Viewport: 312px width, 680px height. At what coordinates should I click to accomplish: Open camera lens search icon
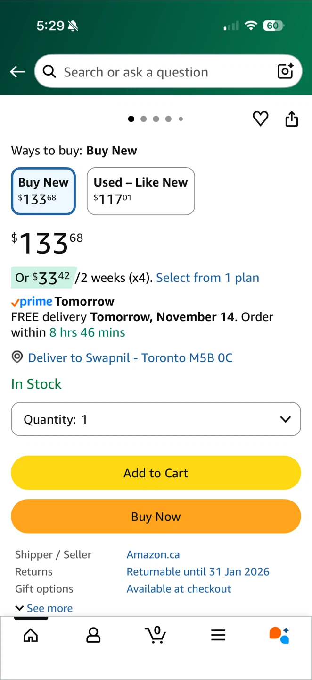tap(286, 71)
